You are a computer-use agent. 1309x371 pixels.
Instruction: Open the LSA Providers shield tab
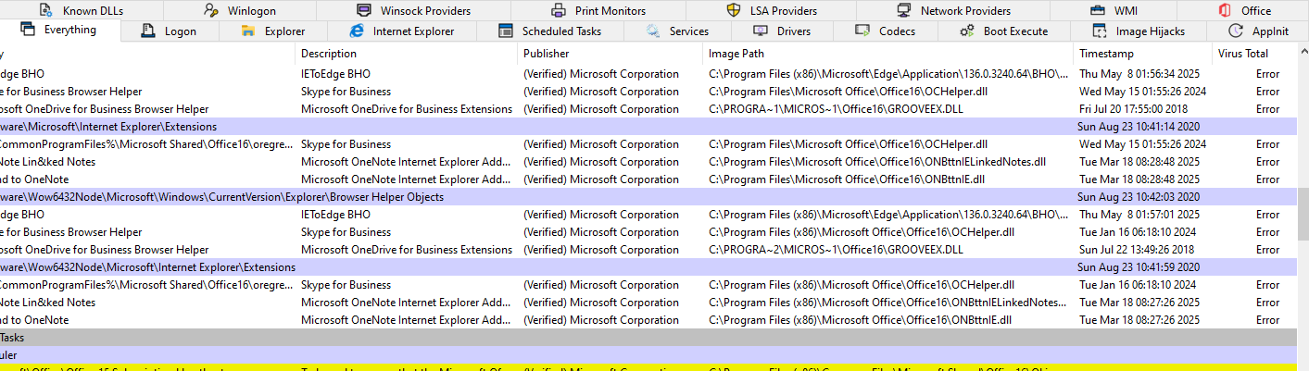coord(772,11)
